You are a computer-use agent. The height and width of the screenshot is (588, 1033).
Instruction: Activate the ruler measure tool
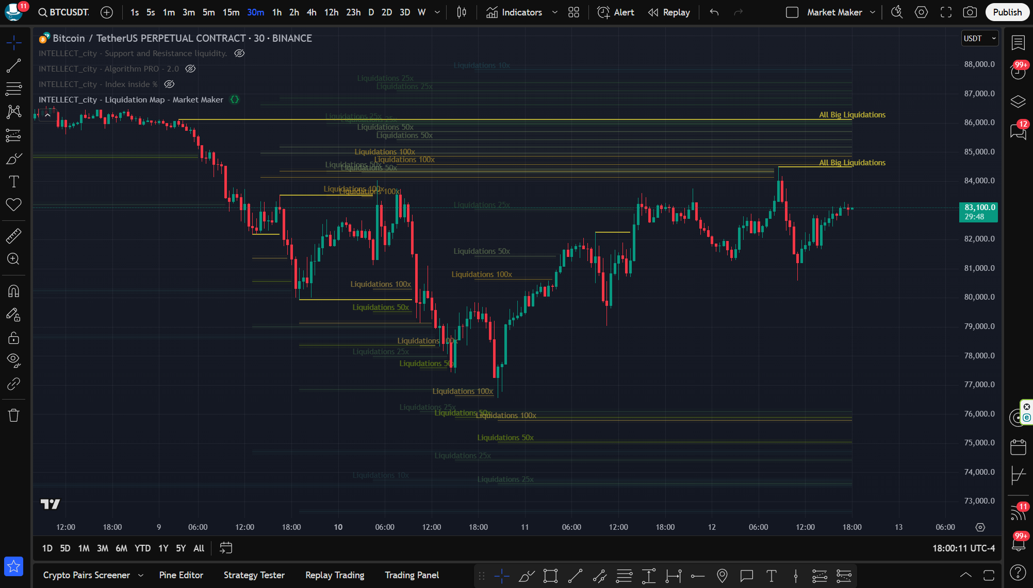(13, 236)
